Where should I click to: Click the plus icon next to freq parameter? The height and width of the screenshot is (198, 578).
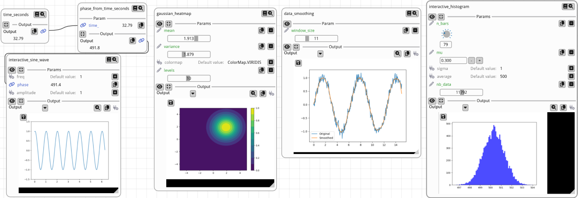pyautogui.click(x=115, y=77)
